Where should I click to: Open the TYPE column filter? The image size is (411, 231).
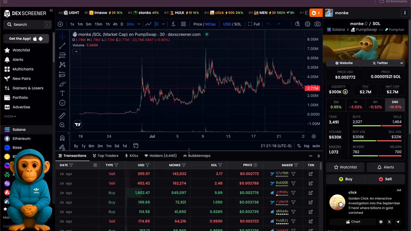coord(116,165)
